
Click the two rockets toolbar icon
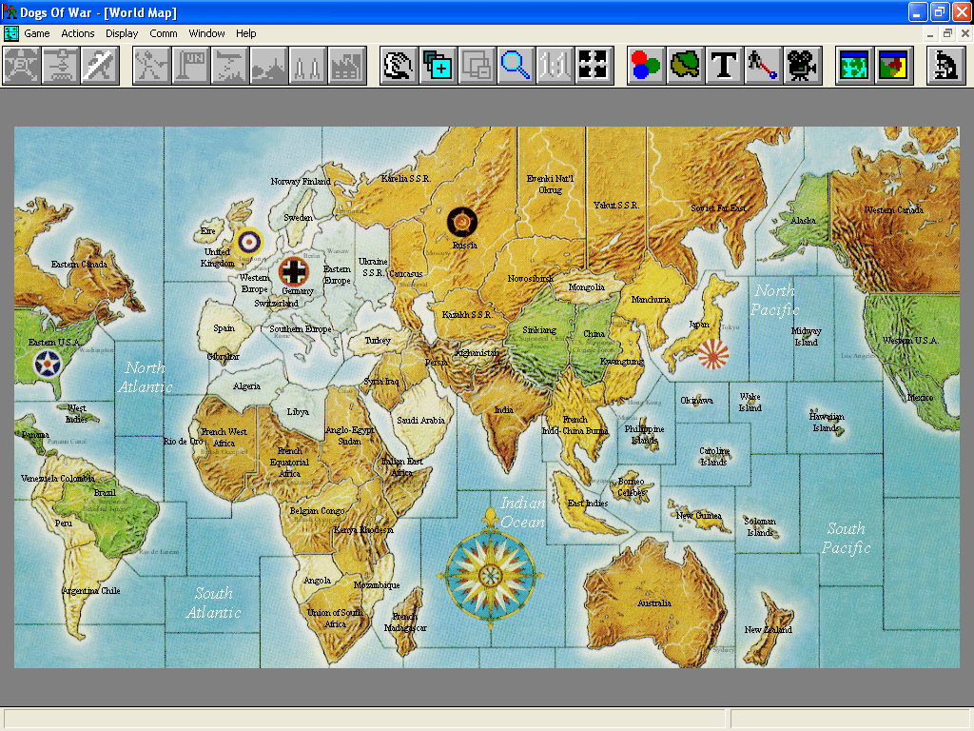pyautogui.click(x=308, y=66)
